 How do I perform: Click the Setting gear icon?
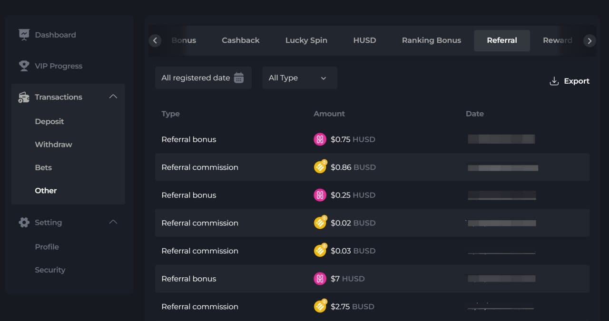pos(24,223)
